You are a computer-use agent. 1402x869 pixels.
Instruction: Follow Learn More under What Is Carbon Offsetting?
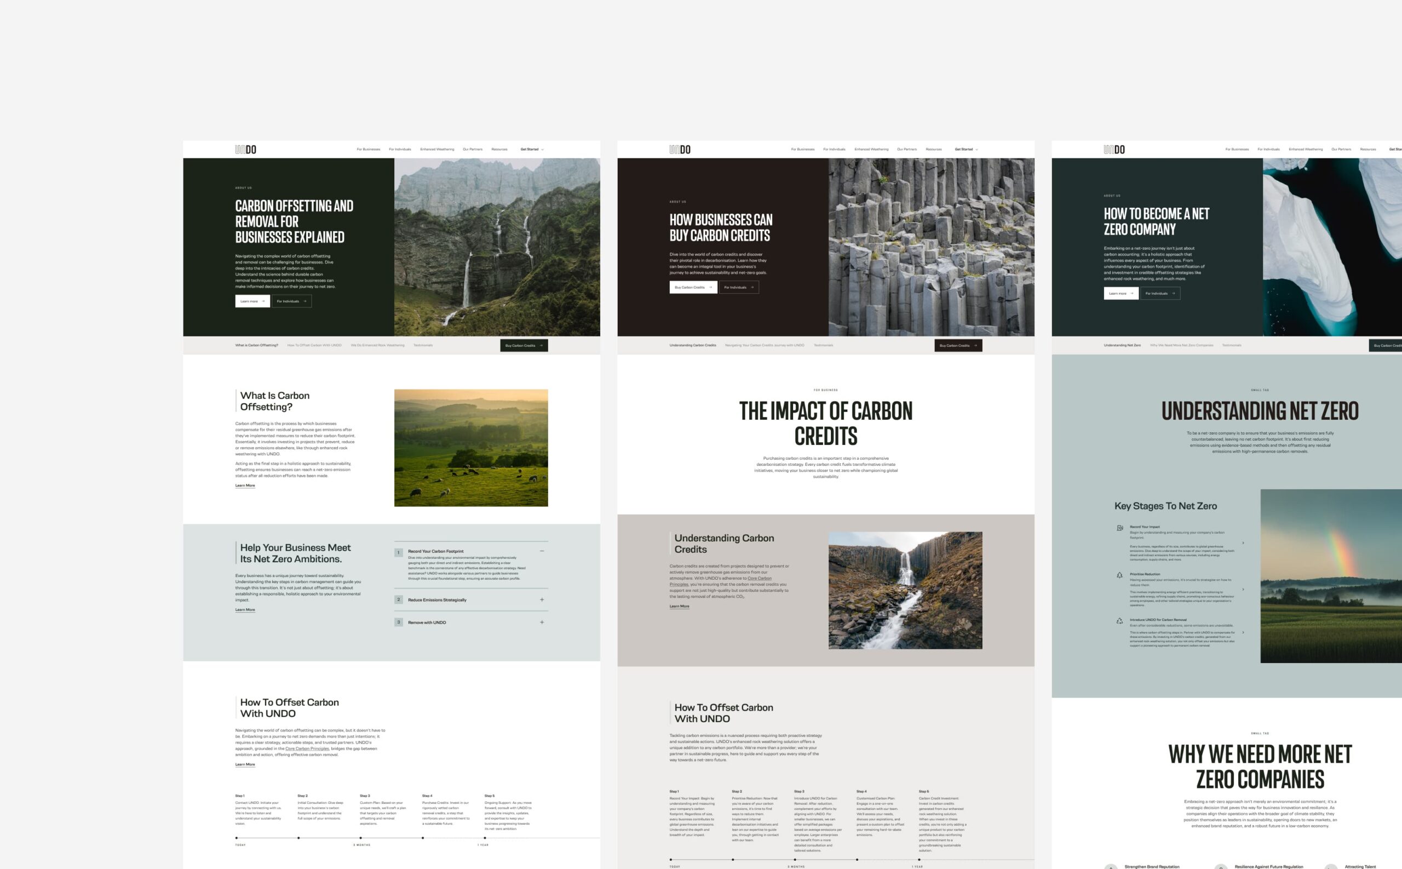[x=245, y=485]
